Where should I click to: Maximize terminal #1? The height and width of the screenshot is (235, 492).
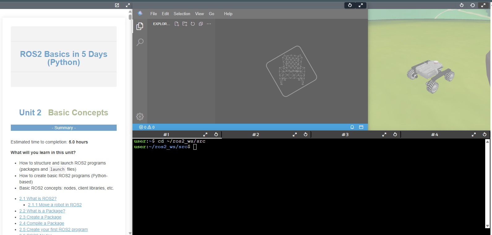coord(205,135)
